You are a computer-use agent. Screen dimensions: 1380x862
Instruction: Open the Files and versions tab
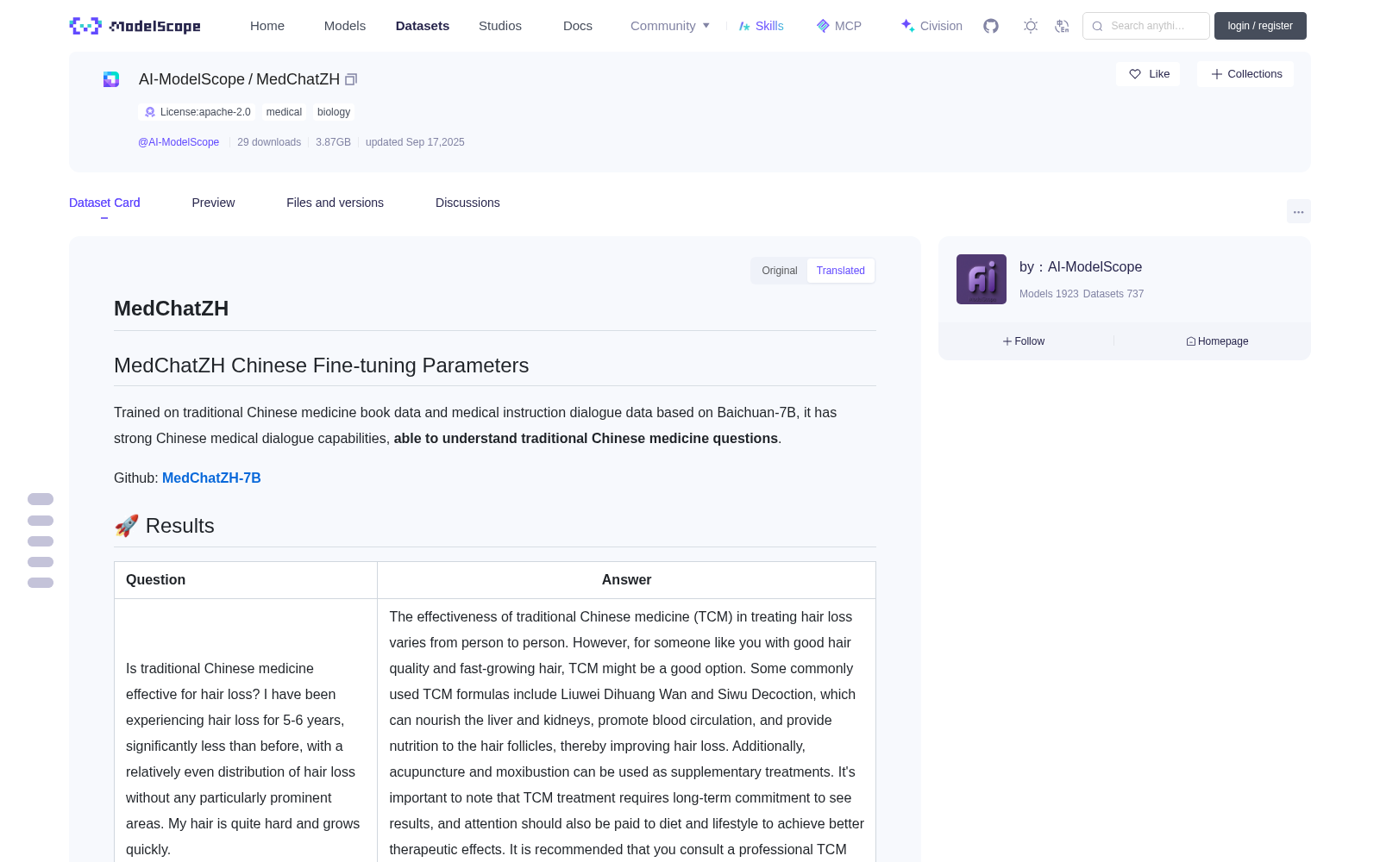point(335,203)
